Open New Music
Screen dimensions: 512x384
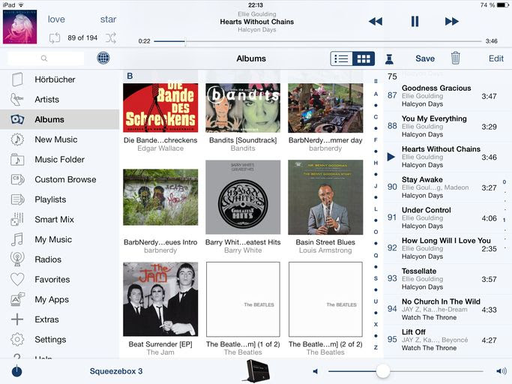[x=60, y=139]
